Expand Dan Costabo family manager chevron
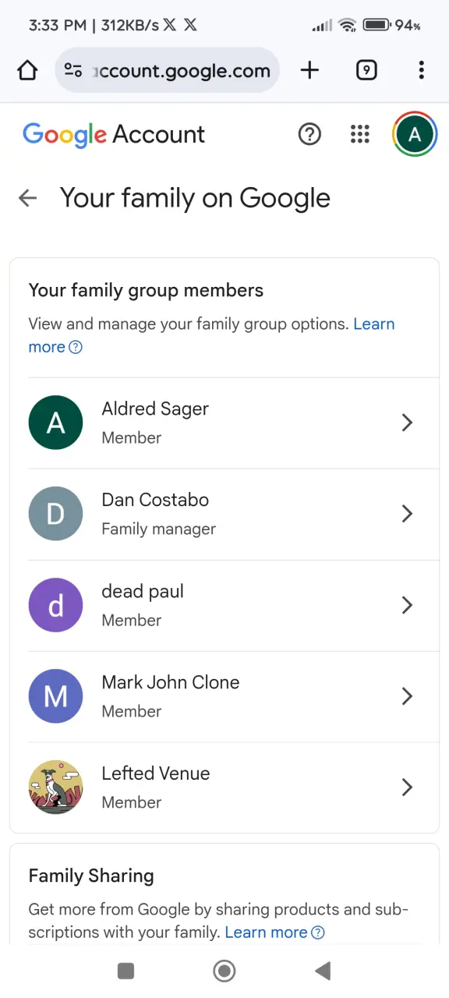Viewport: 449px width, 998px height. [x=407, y=514]
